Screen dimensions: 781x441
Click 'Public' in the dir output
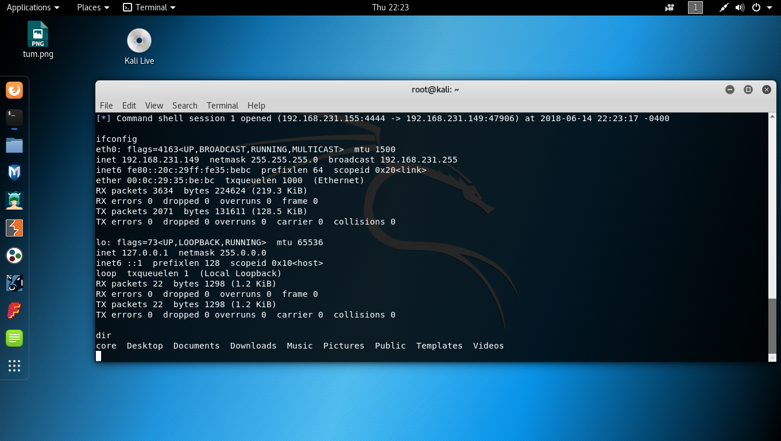(x=390, y=346)
